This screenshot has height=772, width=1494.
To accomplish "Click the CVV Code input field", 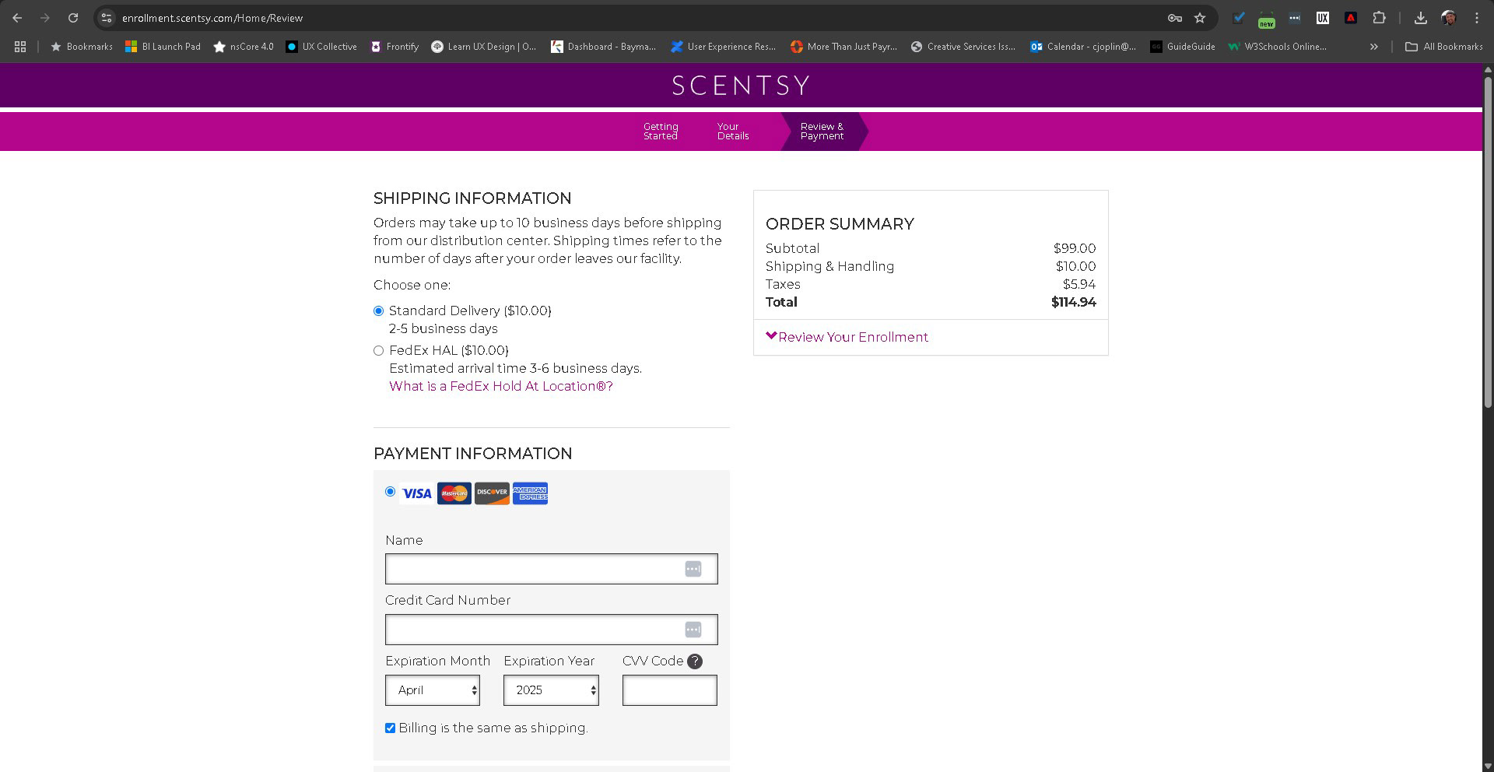I will (x=669, y=690).
